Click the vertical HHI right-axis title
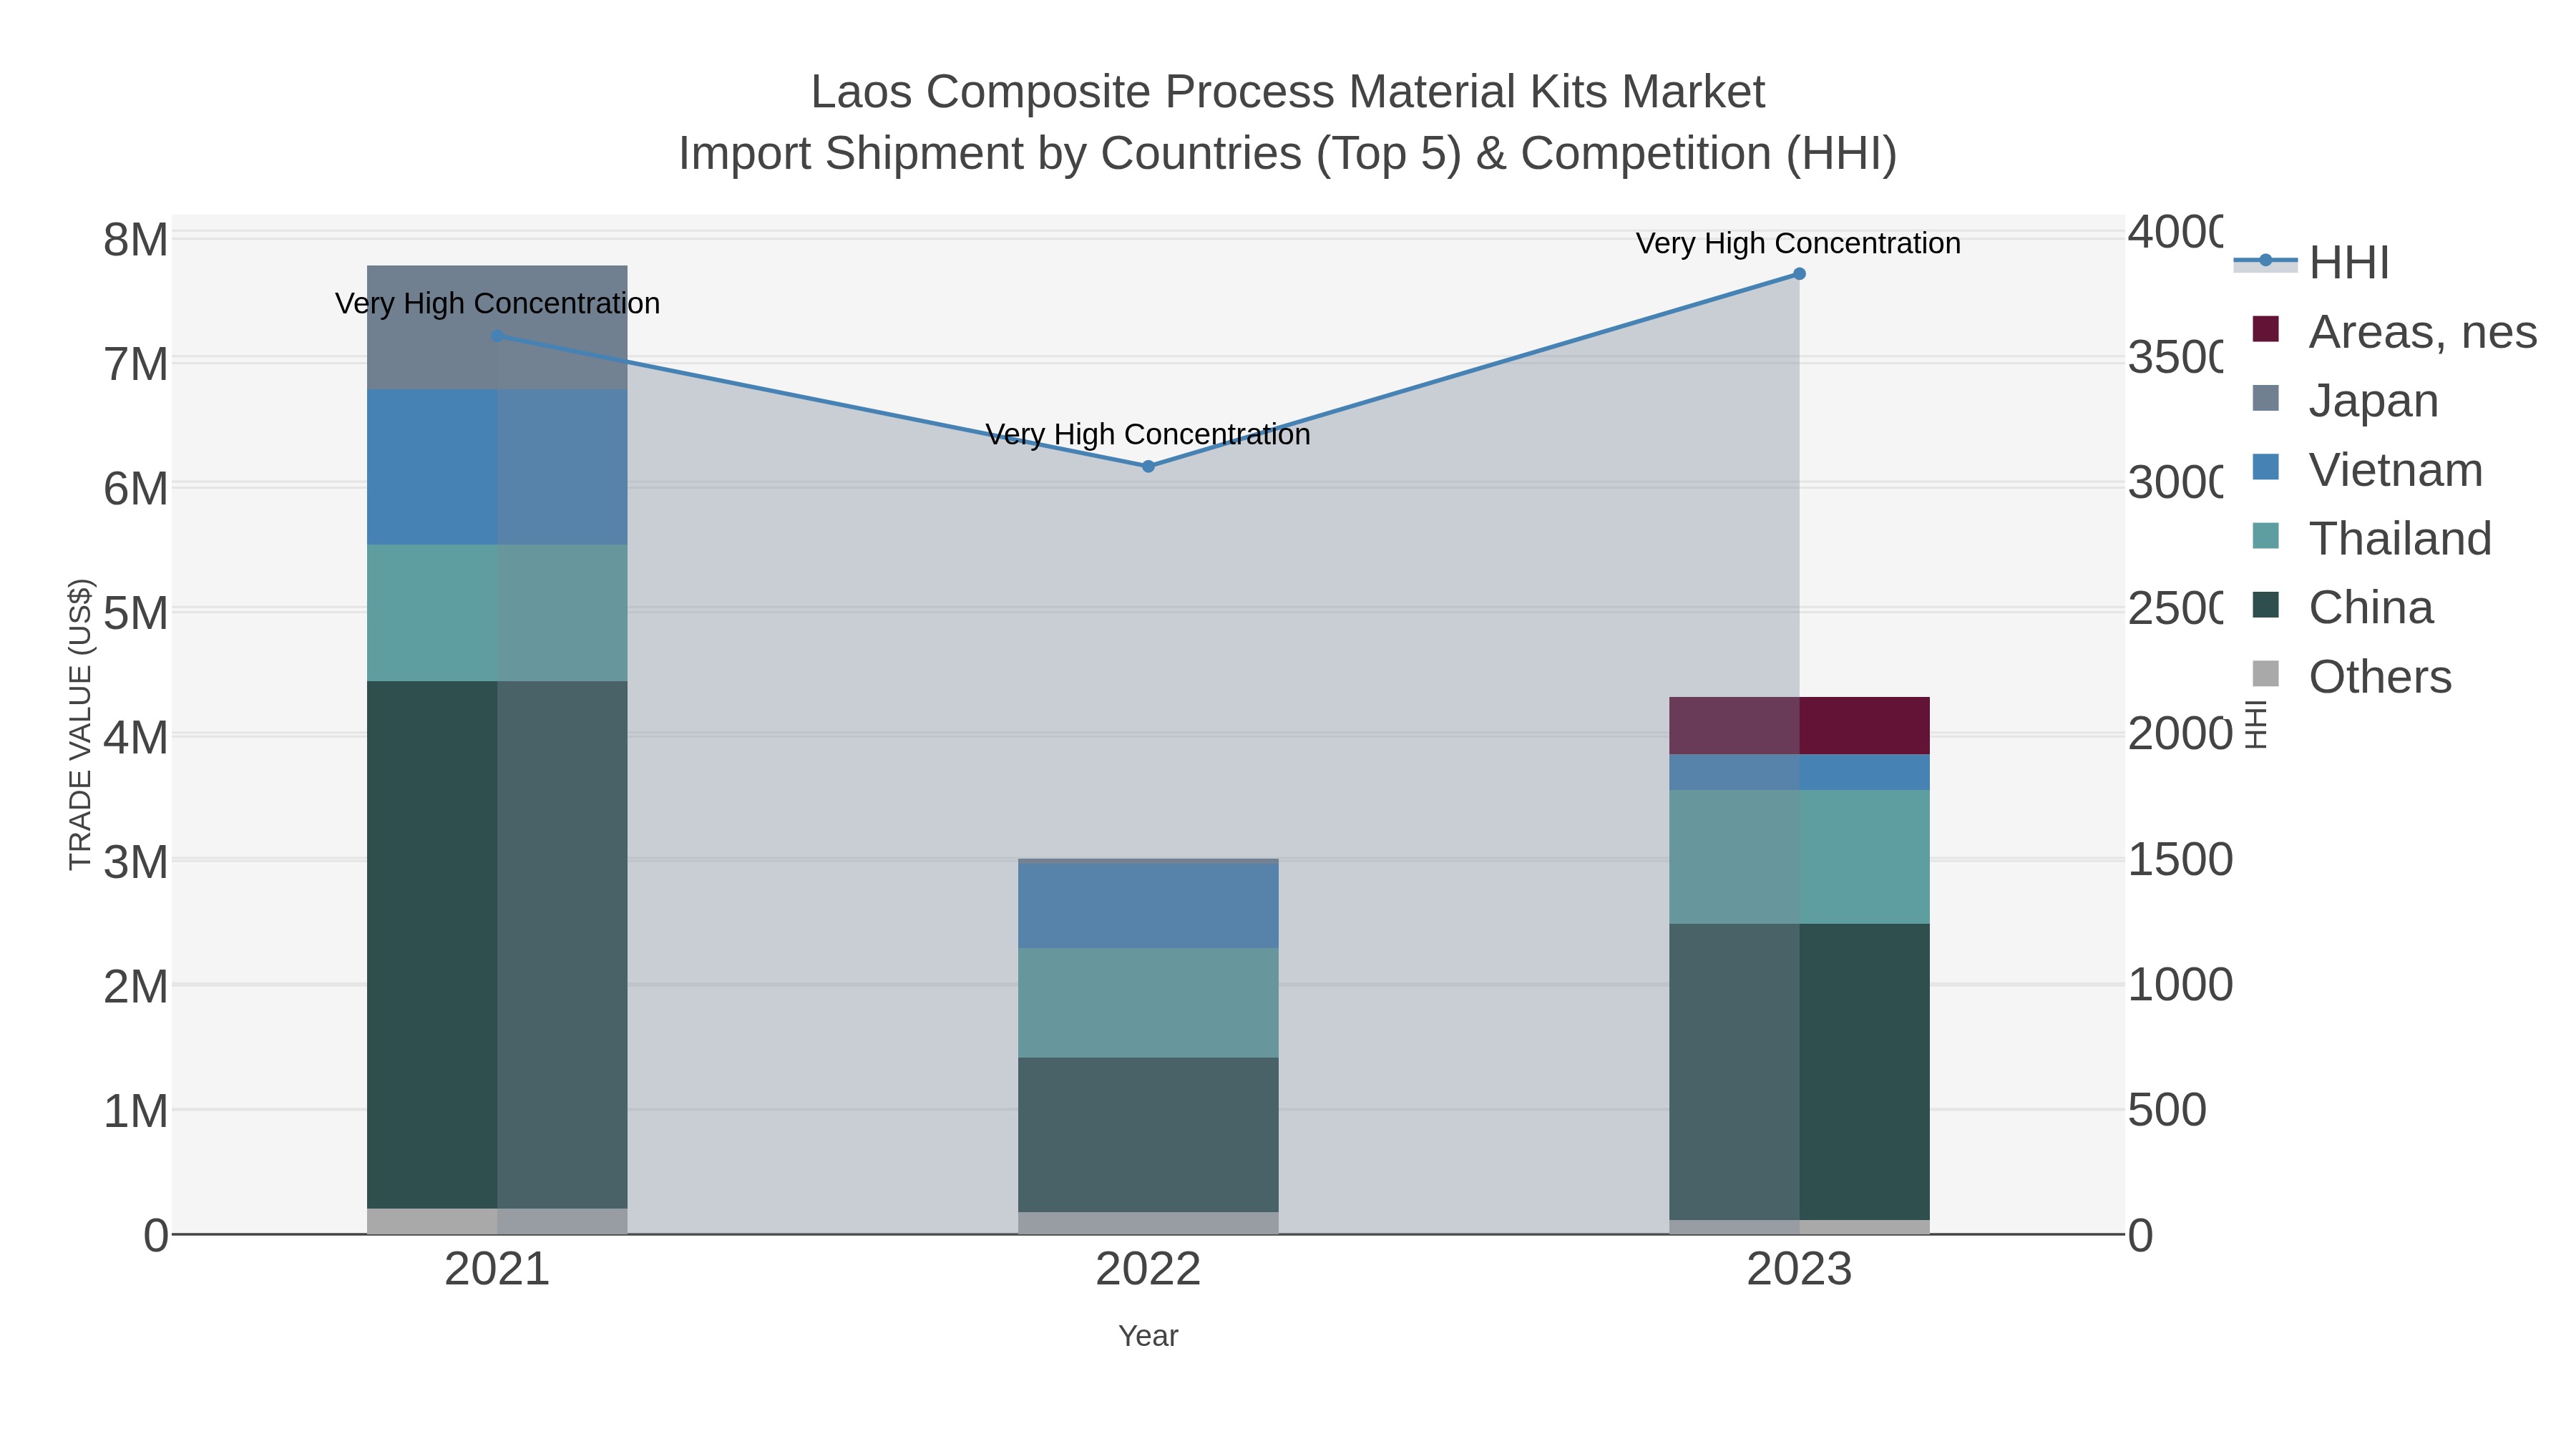 (2256, 724)
